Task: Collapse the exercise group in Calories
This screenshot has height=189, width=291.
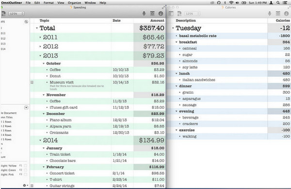Action: point(177,130)
